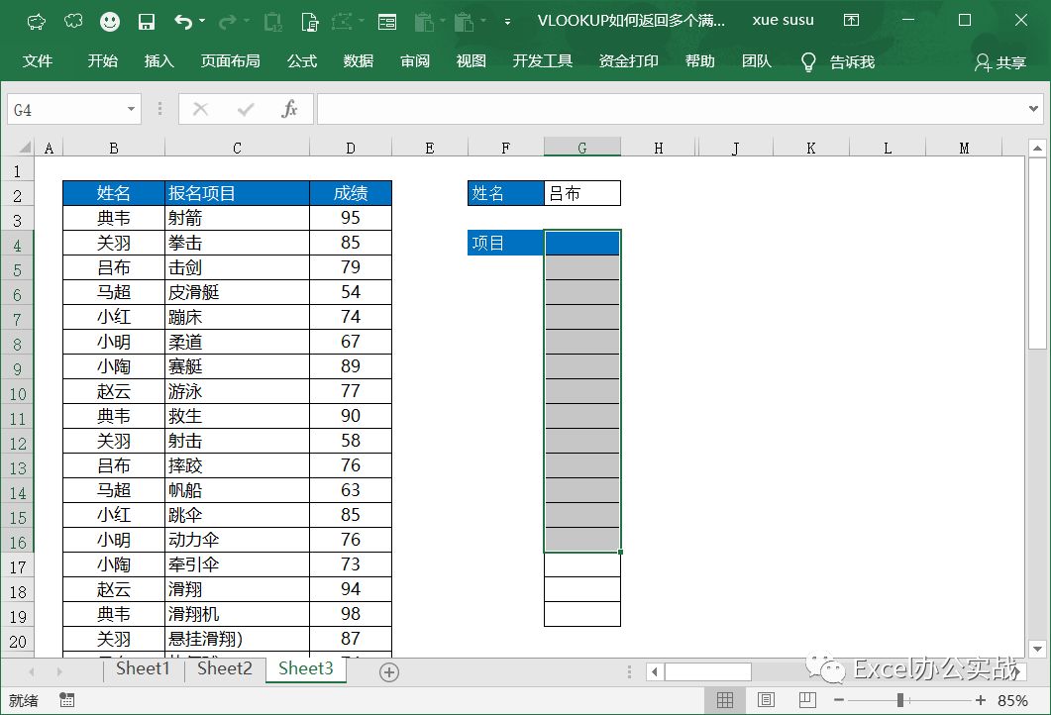Expand the formula bar with the chevron
The width and height of the screenshot is (1051, 715).
click(1033, 109)
